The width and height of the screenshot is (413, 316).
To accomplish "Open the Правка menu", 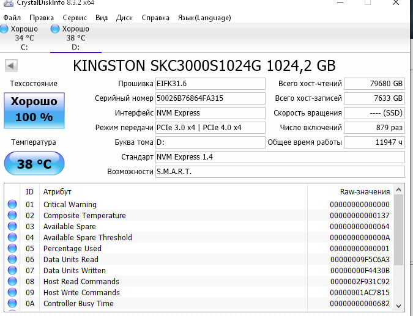I will pyautogui.click(x=42, y=18).
